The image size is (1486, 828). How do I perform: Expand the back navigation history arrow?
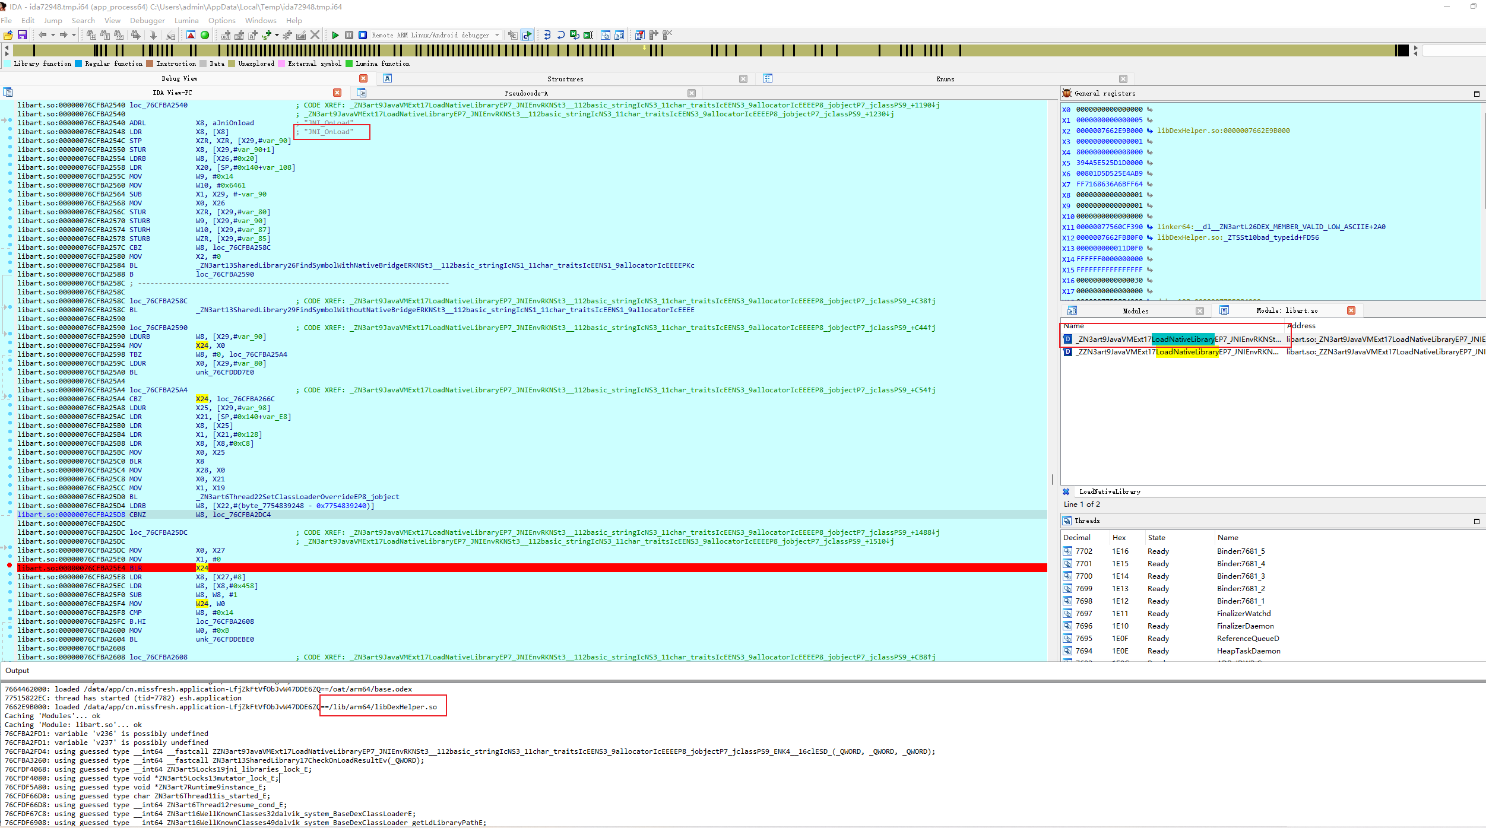point(53,35)
